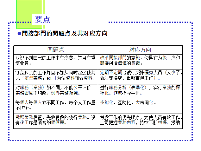Click the cell starting with 制定多余的工作
The width and height of the screenshot is (201, 151).
56,75
